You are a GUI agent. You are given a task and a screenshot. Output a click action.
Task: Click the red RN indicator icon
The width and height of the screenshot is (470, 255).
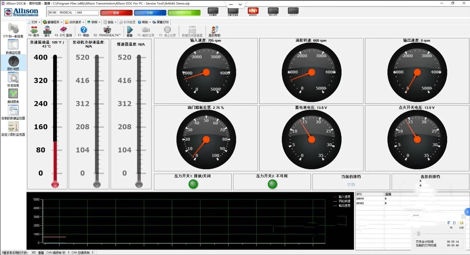(x=253, y=11)
